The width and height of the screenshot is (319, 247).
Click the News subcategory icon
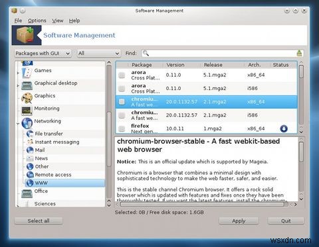(x=30, y=158)
